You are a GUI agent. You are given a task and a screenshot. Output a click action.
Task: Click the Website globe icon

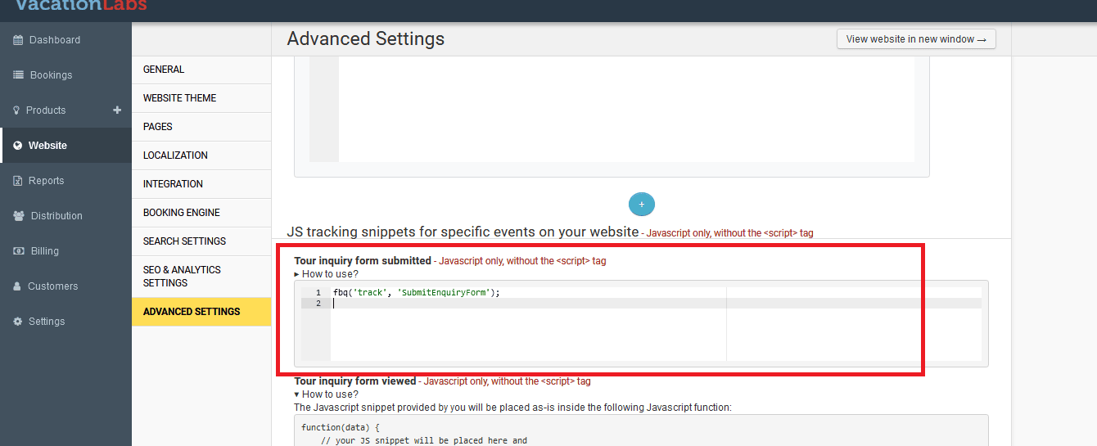point(18,146)
